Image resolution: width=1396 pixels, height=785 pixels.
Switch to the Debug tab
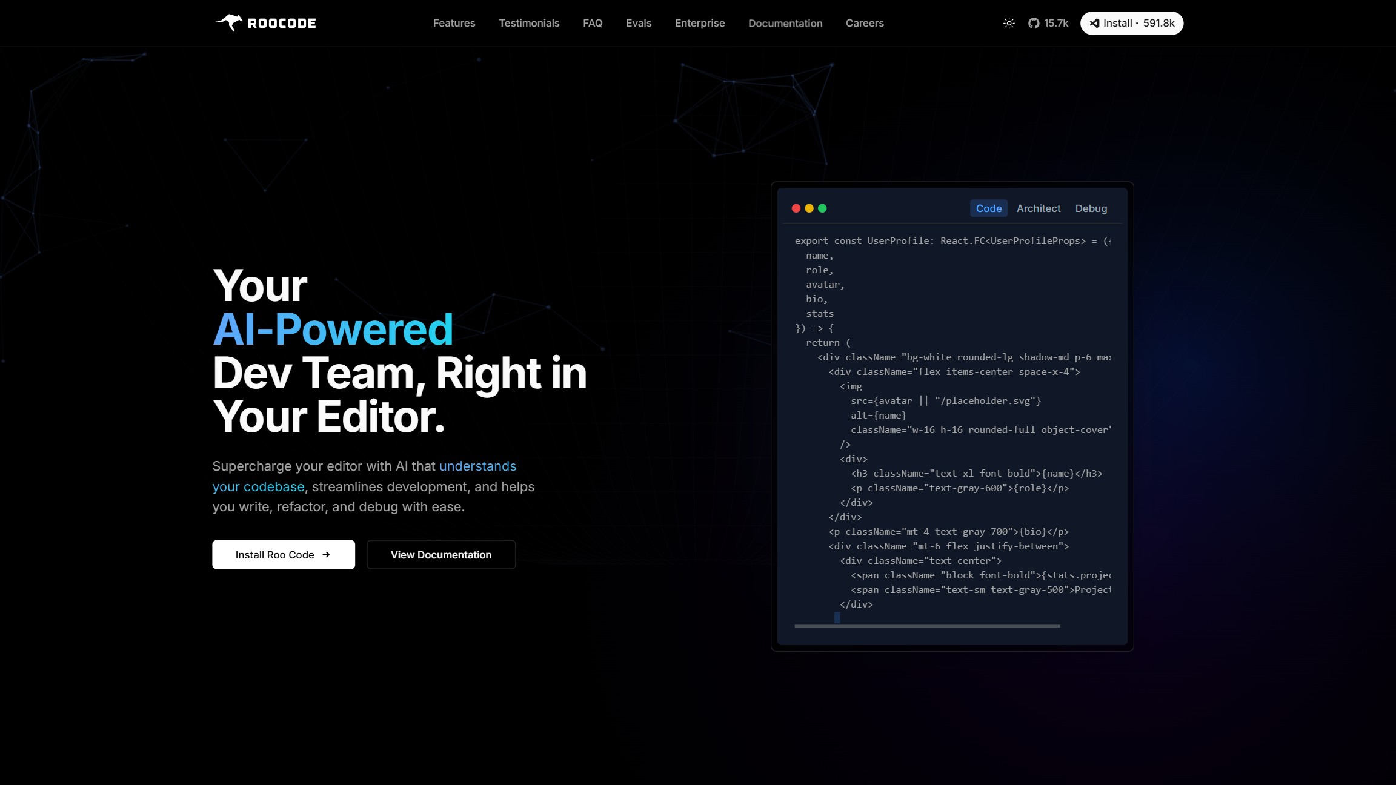pos(1091,208)
